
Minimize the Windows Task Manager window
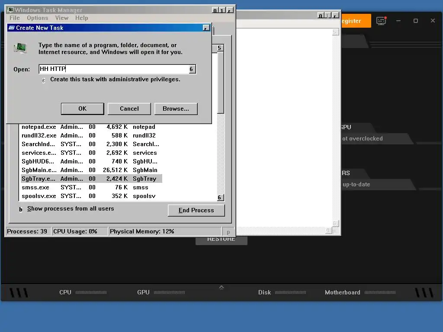click(215, 10)
